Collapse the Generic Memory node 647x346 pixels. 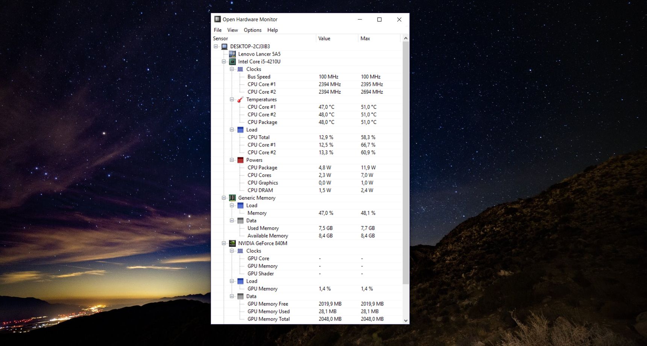(x=224, y=198)
